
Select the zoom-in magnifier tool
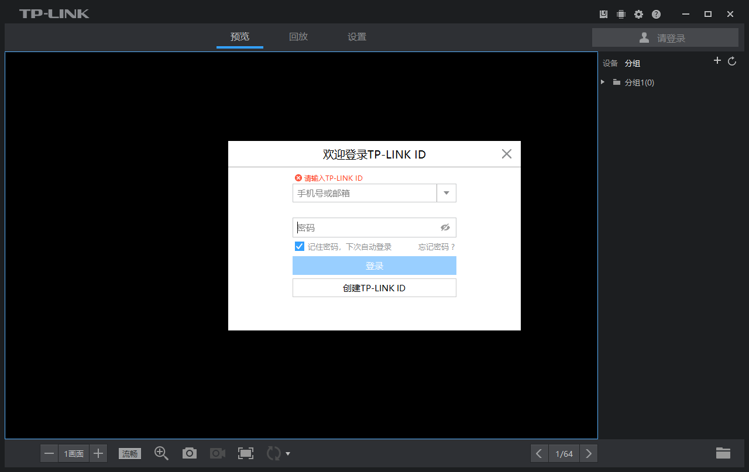(x=161, y=453)
